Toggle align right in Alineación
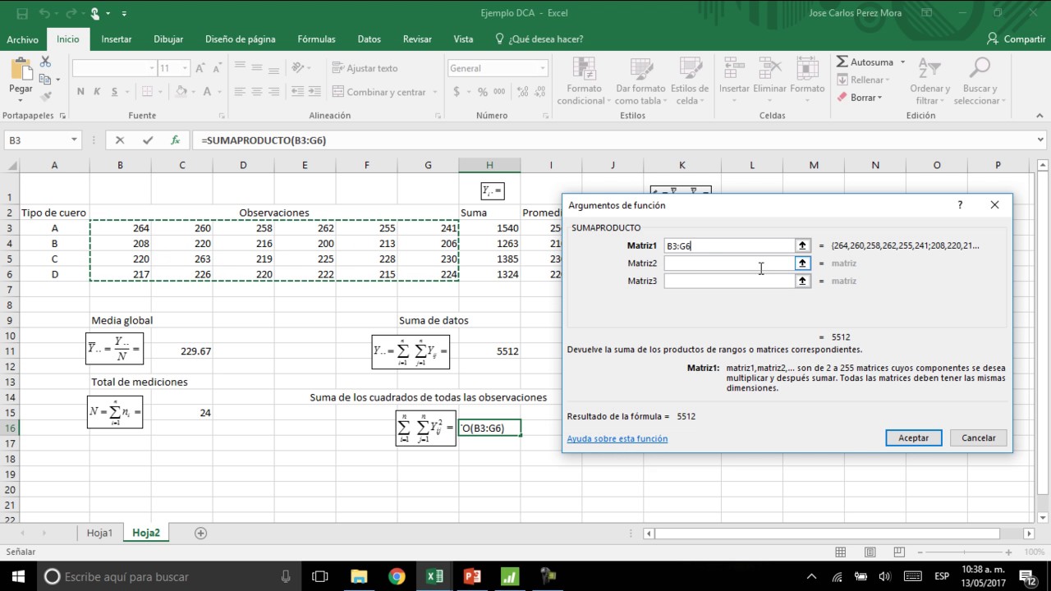The image size is (1051, 591). pyautogui.click(x=275, y=92)
